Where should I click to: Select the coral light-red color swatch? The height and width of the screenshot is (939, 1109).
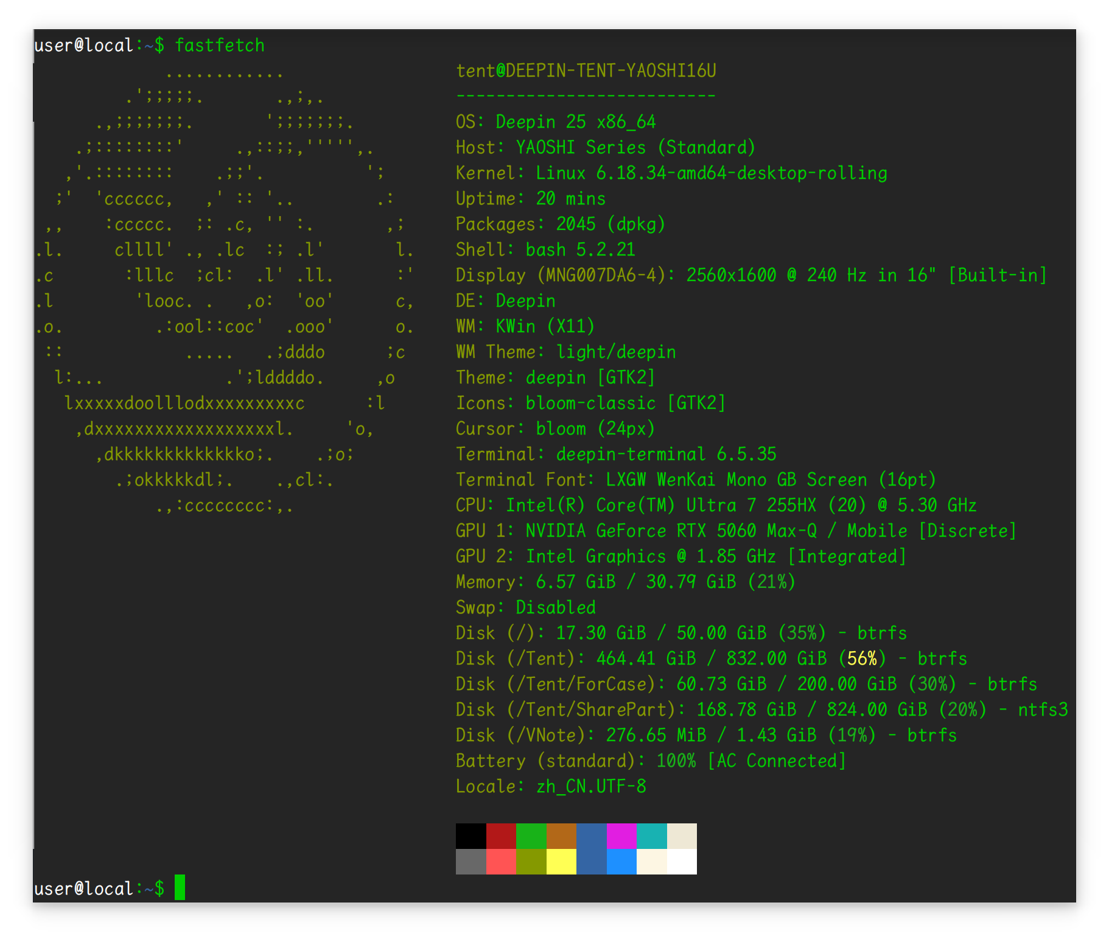click(x=501, y=862)
